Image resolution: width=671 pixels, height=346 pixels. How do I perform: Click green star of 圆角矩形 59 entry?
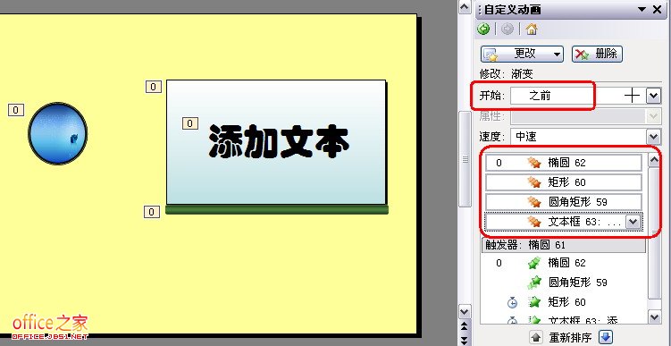[534, 283]
